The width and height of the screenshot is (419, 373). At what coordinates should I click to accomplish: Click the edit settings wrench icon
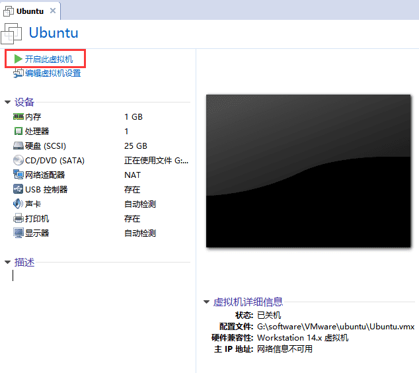pos(19,73)
